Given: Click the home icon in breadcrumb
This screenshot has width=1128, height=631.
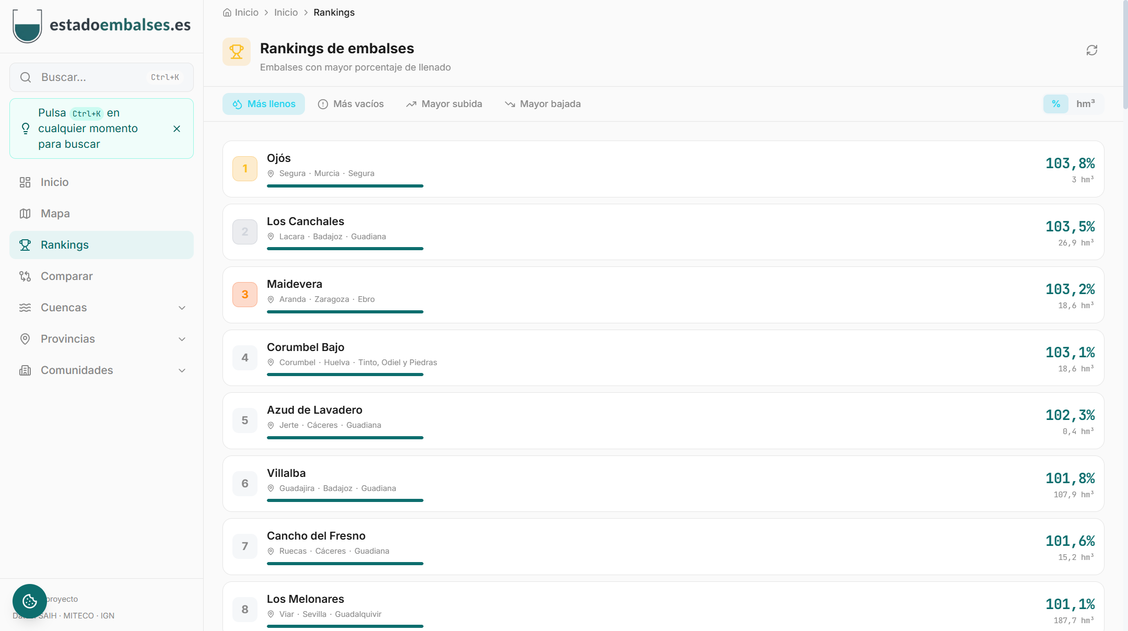Looking at the screenshot, I should click(227, 13).
